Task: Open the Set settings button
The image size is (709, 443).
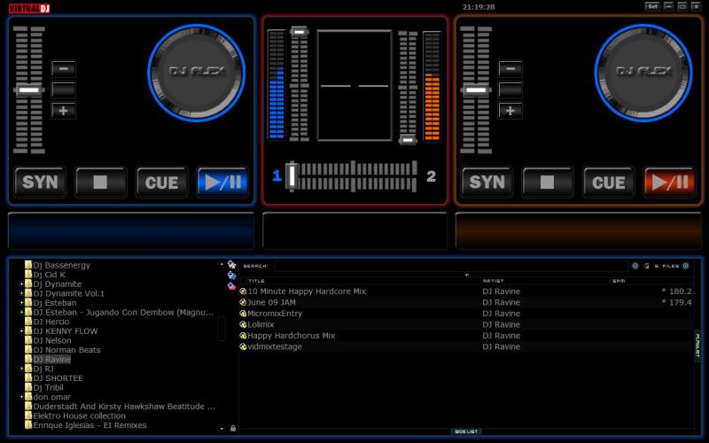Action: [652, 6]
